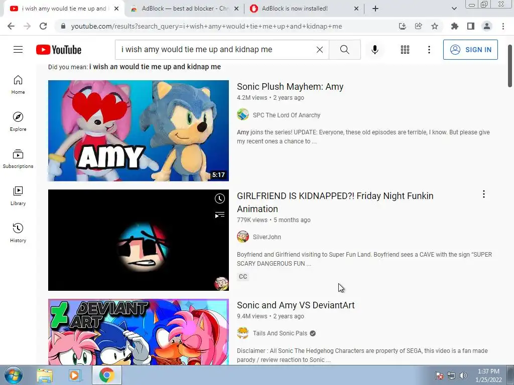Add Friday Night Funkin video to Watch later
Screen dimensions: 514x385
220,199
